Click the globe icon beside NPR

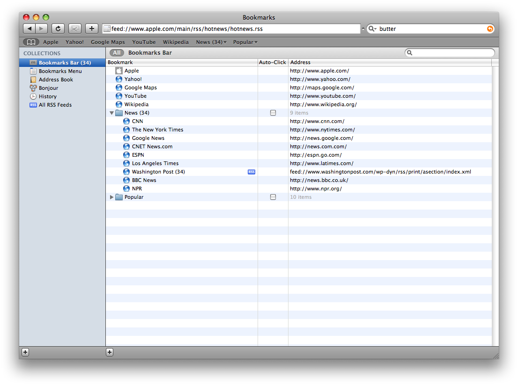tap(126, 189)
